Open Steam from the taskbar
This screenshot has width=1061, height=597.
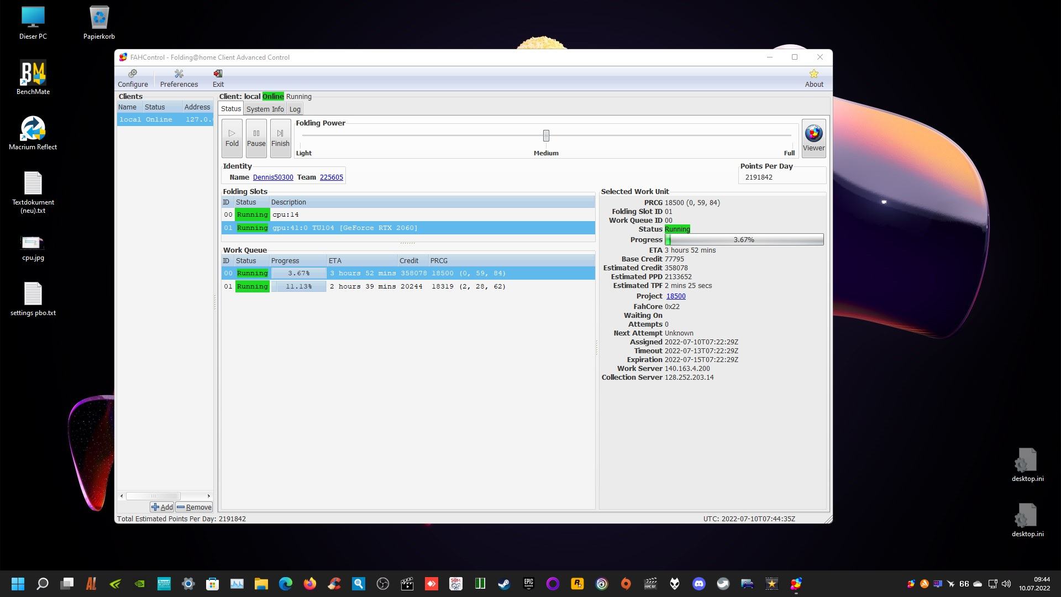tap(504, 584)
